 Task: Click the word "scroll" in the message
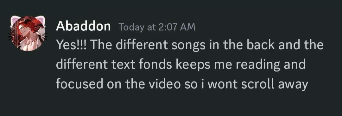257,84
